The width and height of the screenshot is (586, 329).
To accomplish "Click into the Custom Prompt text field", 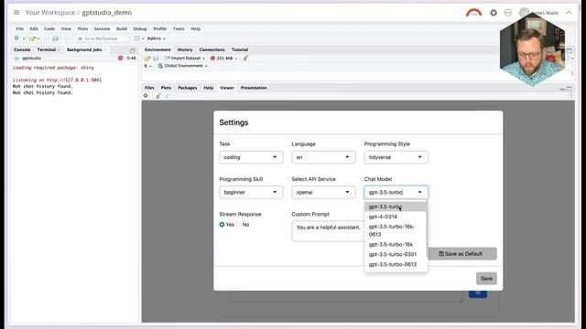I will coord(328,231).
